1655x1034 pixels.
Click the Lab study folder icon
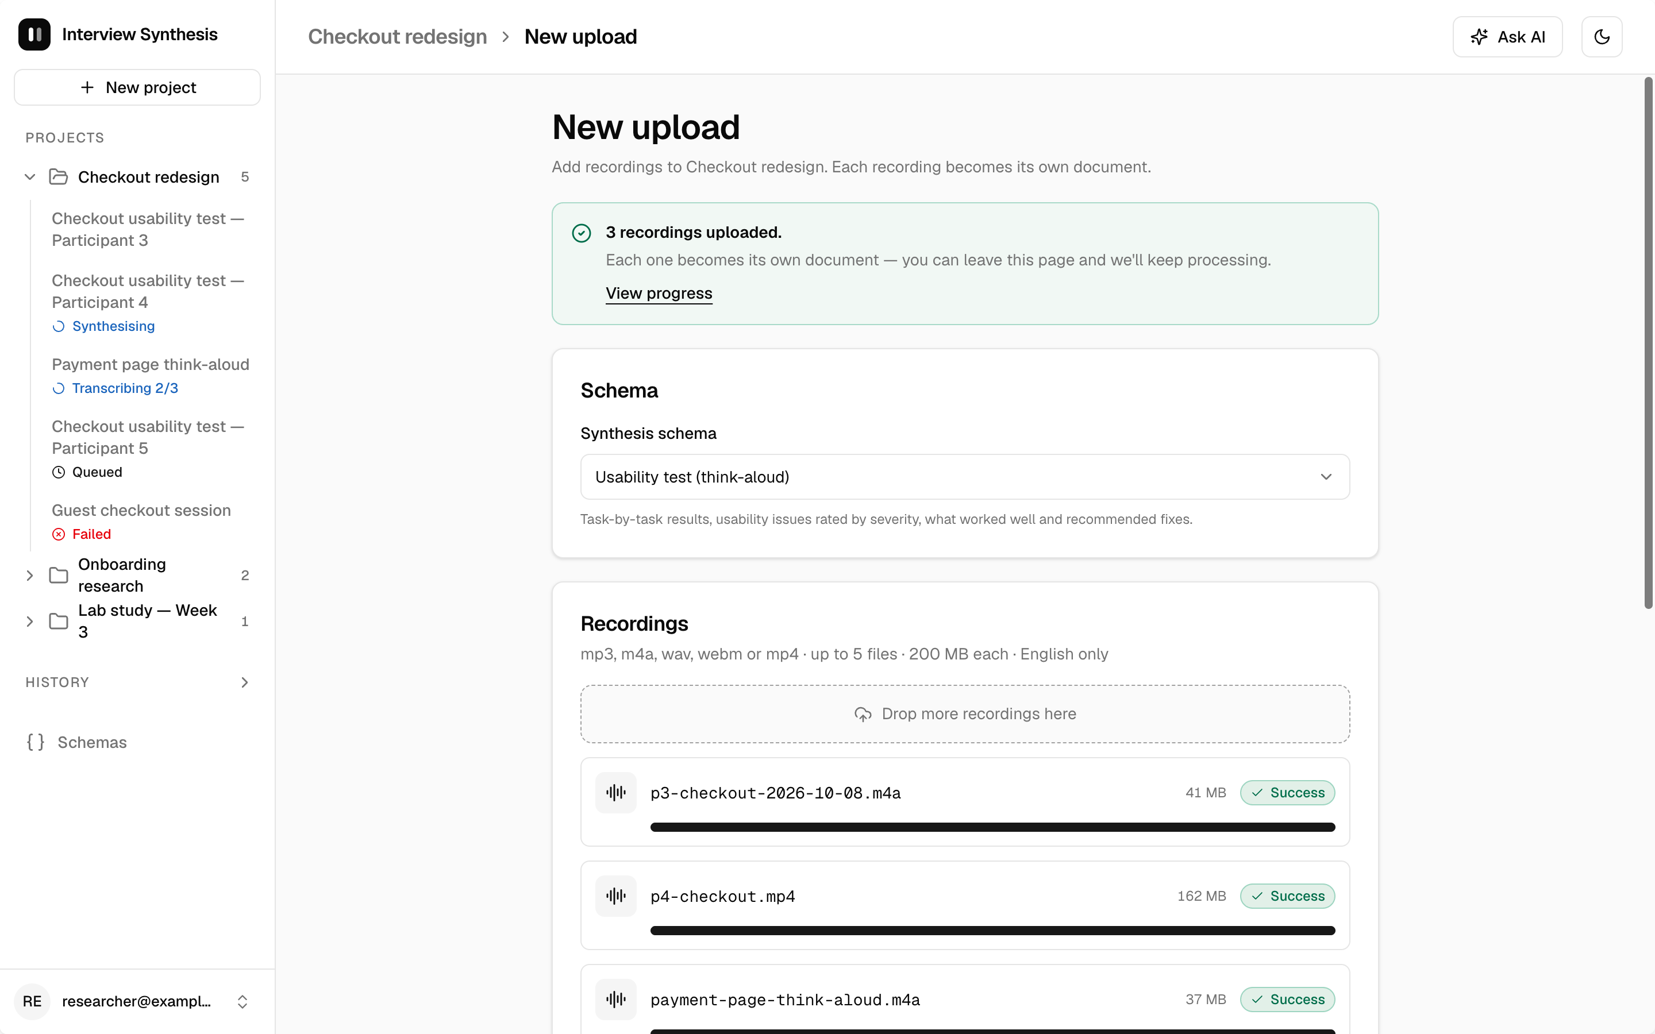59,621
